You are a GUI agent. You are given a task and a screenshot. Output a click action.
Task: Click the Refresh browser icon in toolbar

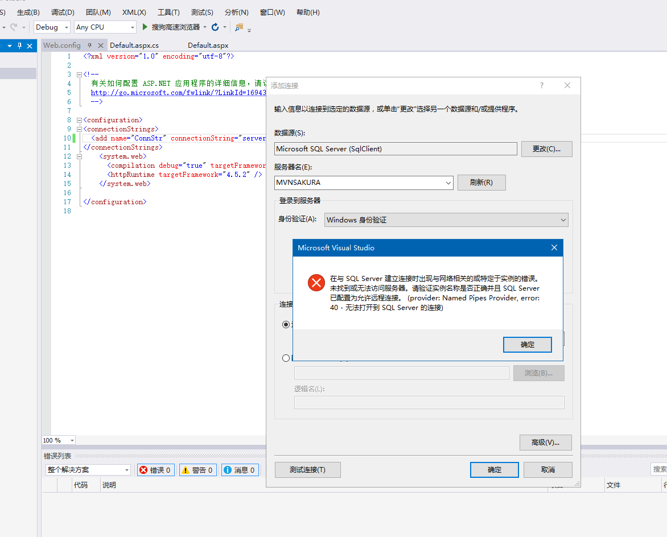[x=215, y=27]
